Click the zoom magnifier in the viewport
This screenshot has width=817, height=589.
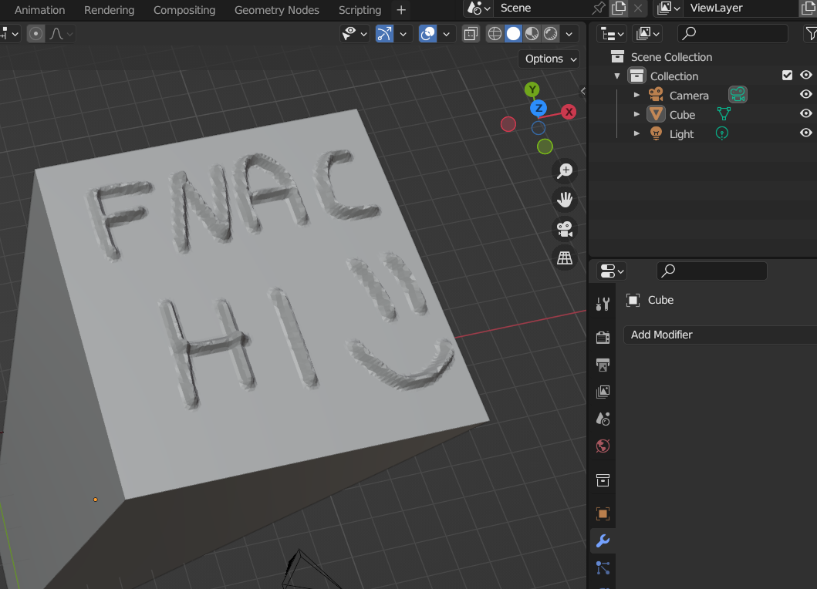pyautogui.click(x=565, y=171)
